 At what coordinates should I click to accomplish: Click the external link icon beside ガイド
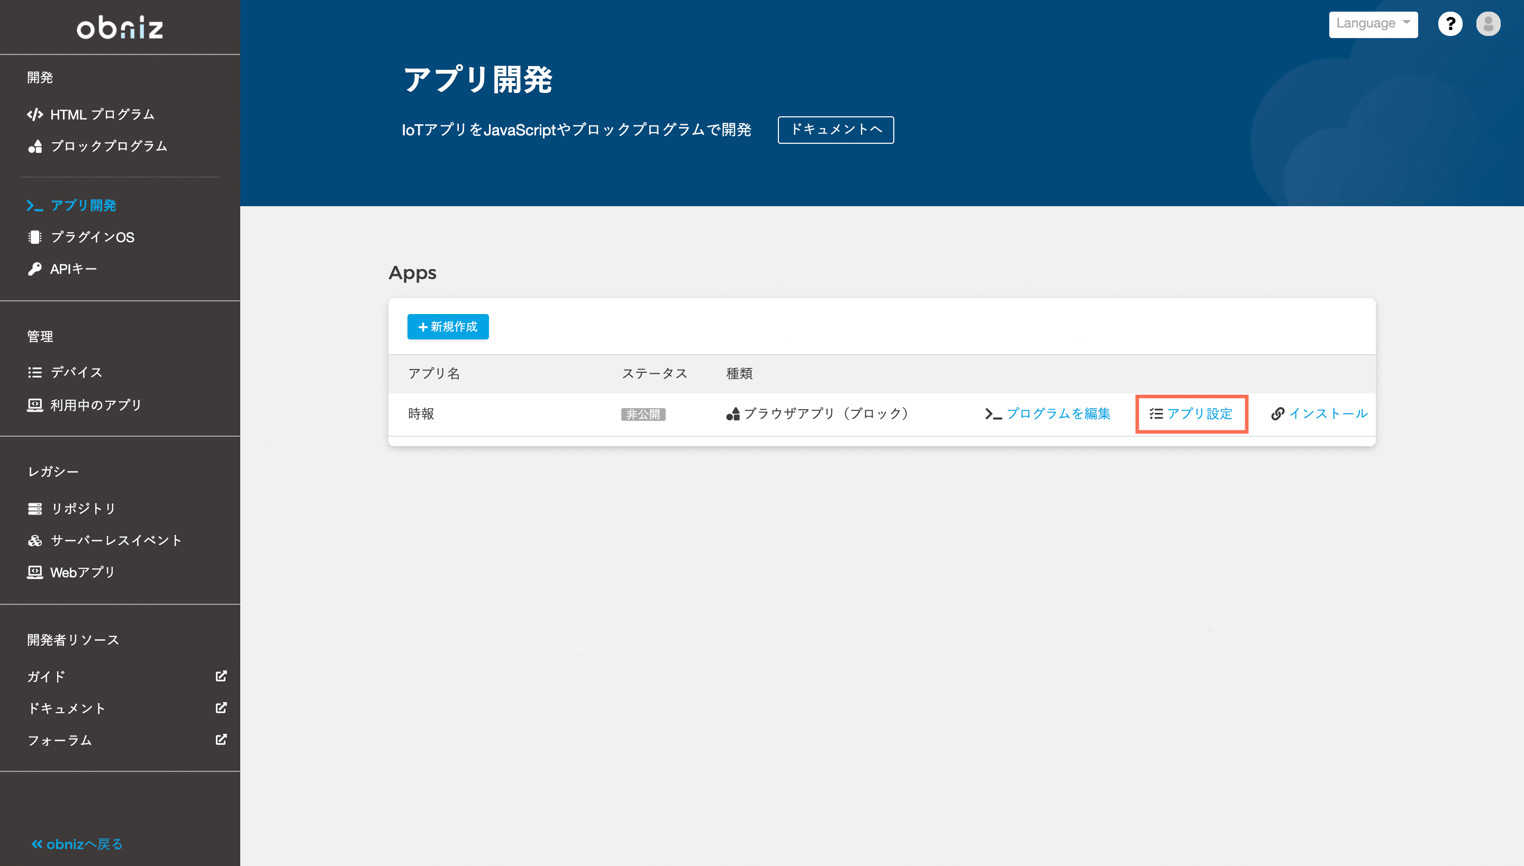click(220, 676)
